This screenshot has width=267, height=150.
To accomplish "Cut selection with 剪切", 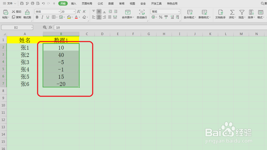I will [x=17, y=11].
